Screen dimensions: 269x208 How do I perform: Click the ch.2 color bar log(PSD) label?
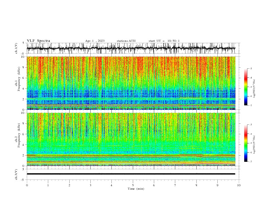254,145
